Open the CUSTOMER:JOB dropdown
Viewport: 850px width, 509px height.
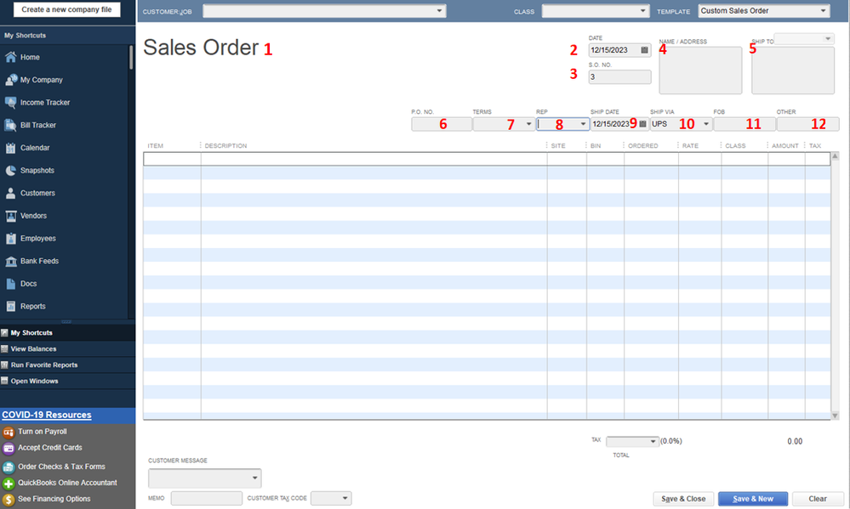coord(441,11)
